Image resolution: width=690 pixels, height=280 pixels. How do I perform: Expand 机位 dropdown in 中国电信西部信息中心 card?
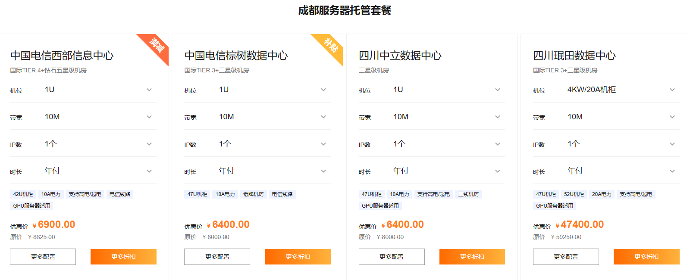149,90
